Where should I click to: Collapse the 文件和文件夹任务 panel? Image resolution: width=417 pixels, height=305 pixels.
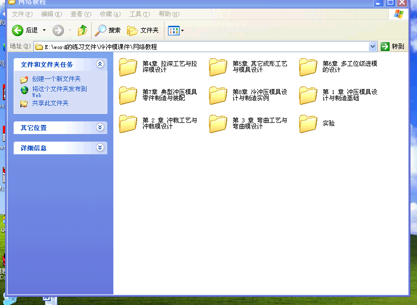point(100,64)
